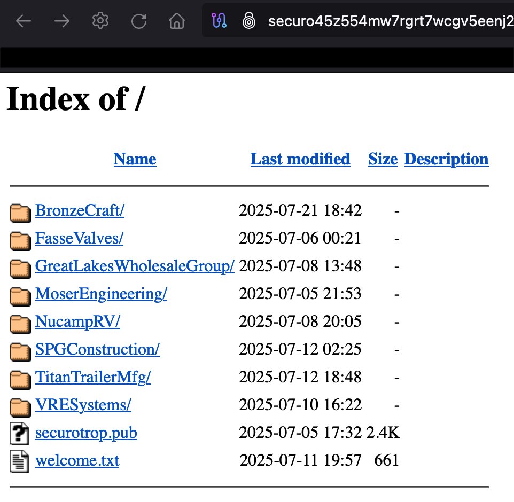Select the date 2025-07-12 18:48
Image resolution: width=514 pixels, height=502 pixels.
300,377
